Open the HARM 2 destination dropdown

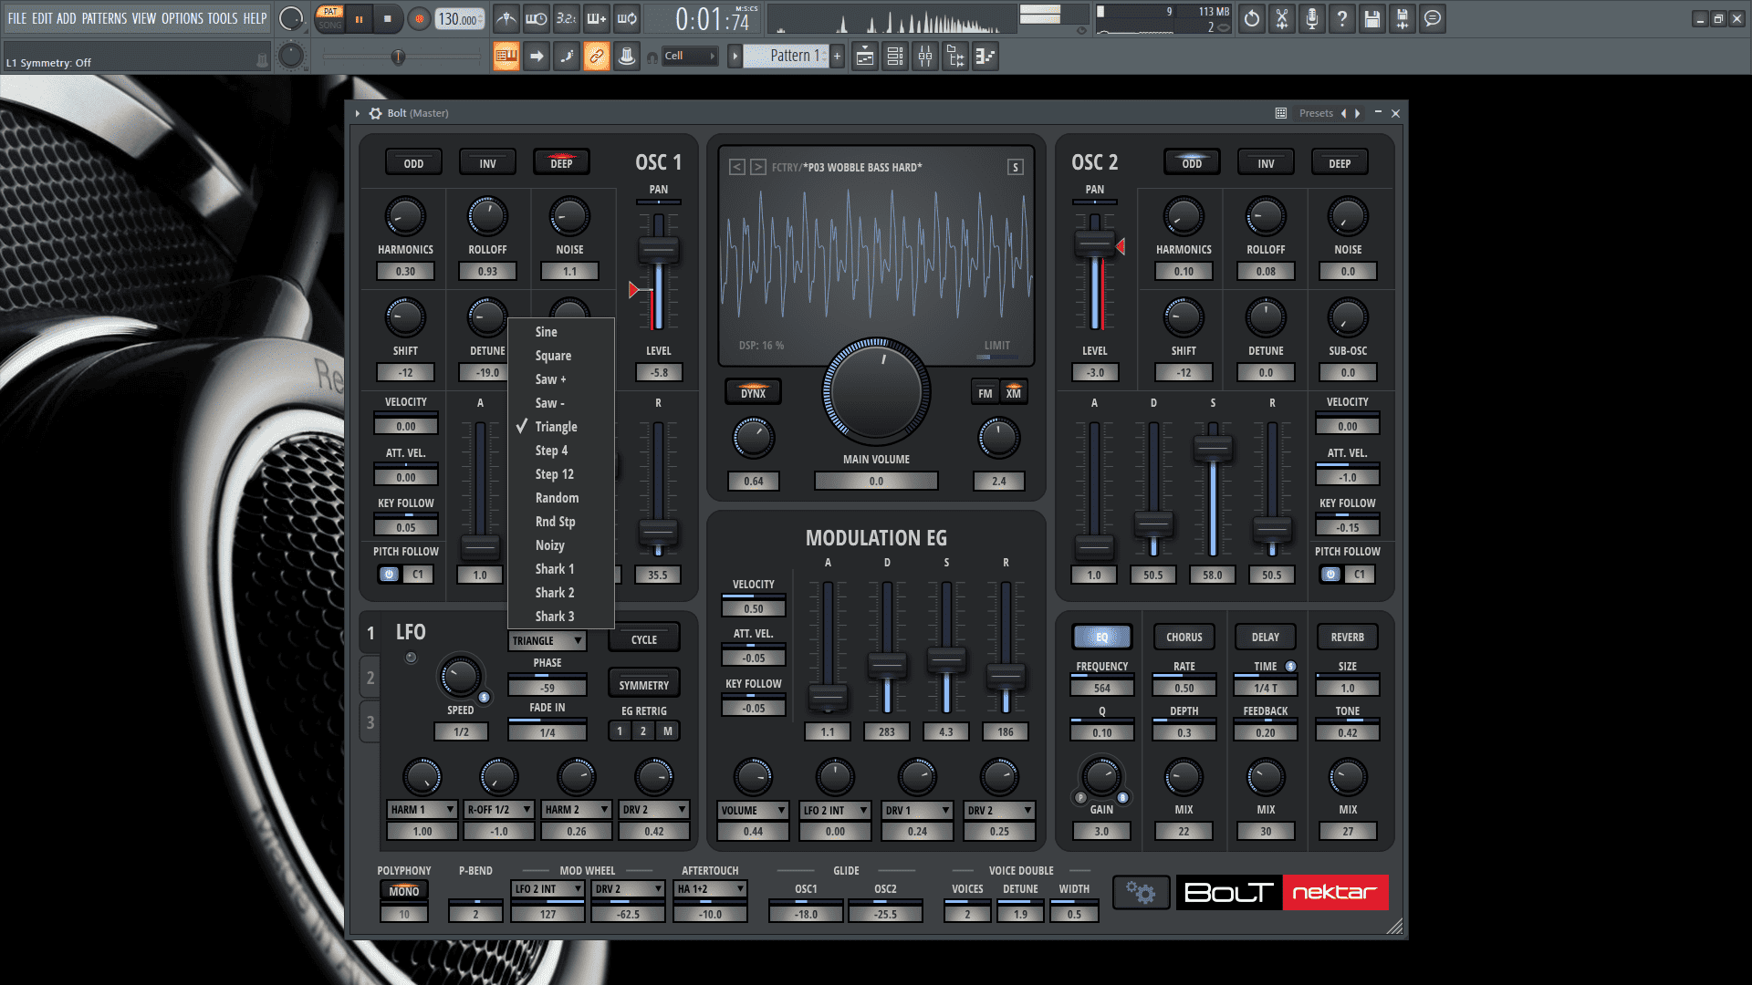pos(577,810)
